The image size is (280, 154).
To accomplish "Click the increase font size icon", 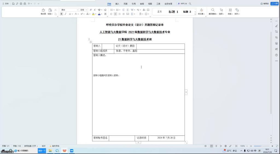I will [91, 10].
